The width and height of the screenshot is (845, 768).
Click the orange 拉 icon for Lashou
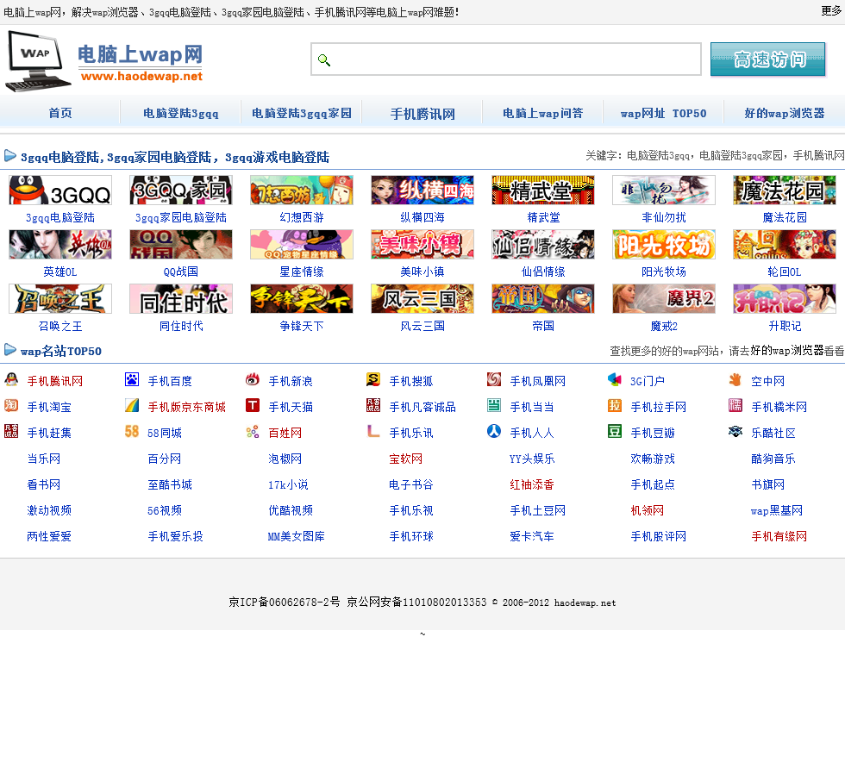click(615, 405)
